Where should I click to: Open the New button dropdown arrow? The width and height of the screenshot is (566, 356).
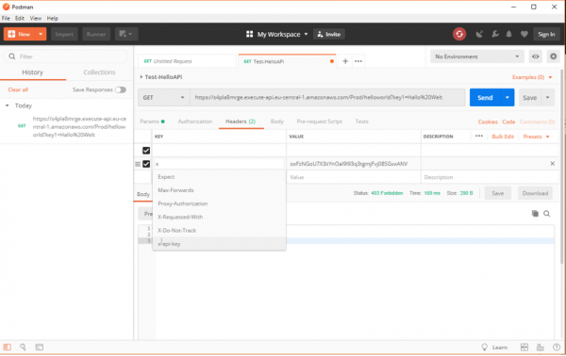click(41, 34)
